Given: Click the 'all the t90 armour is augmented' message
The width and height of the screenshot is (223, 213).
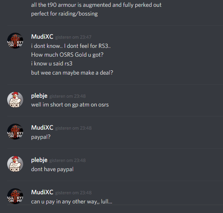Looking at the screenshot, I should click(x=96, y=5).
